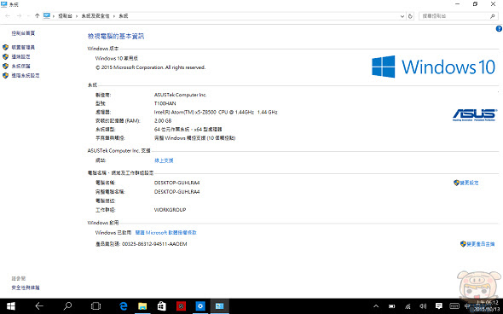Select the Windows 10 edition text line

point(117,58)
